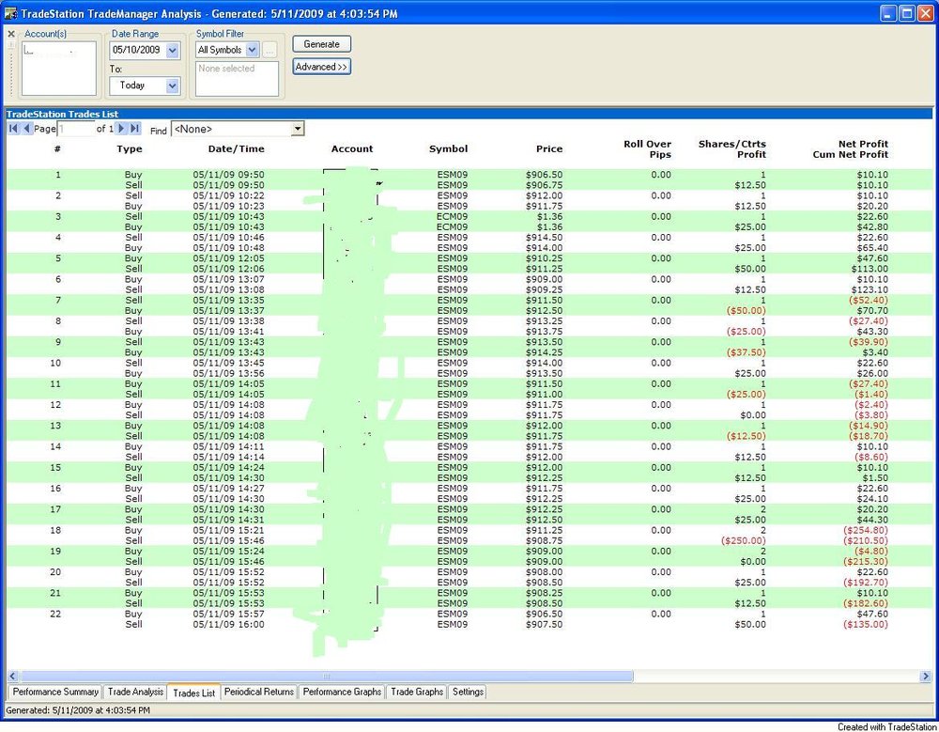The width and height of the screenshot is (939, 732).
Task: Click the Generate button
Action: click(x=321, y=44)
